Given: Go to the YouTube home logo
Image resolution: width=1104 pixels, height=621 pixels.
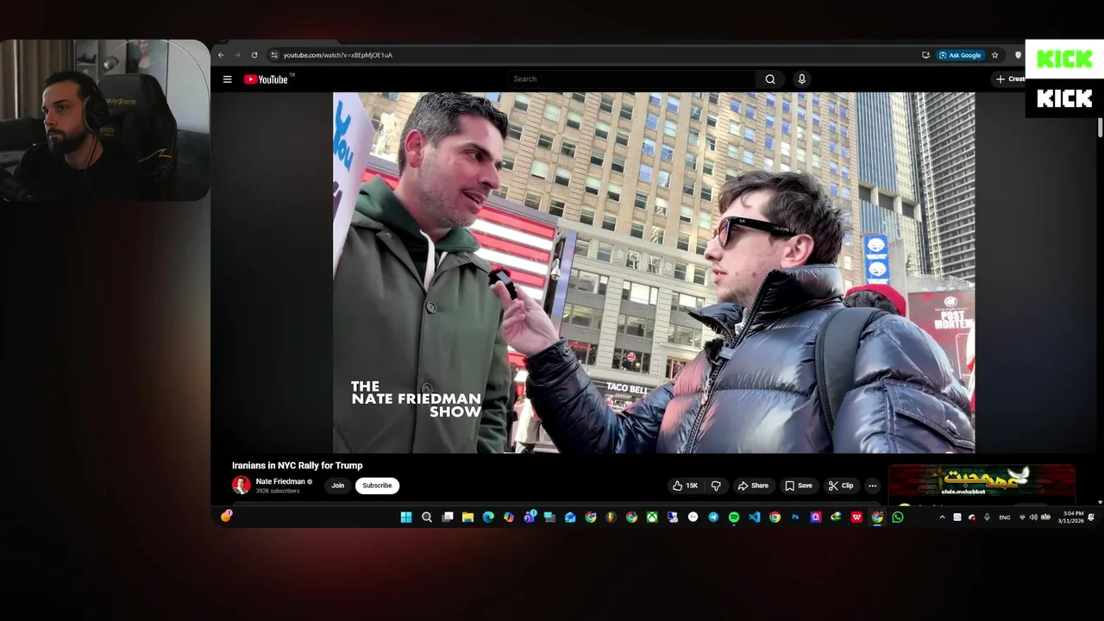Looking at the screenshot, I should pyautogui.click(x=267, y=79).
